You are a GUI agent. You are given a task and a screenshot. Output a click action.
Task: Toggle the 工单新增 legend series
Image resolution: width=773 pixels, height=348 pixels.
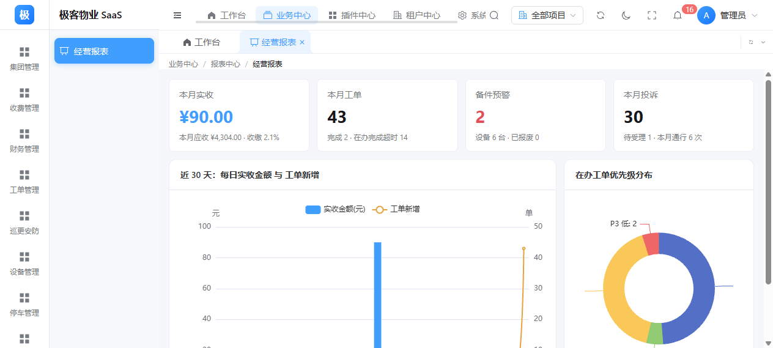tap(396, 209)
